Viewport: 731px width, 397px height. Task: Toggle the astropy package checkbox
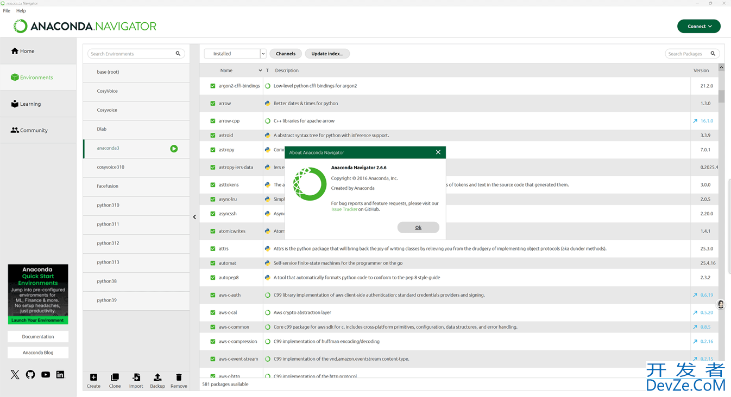[213, 150]
